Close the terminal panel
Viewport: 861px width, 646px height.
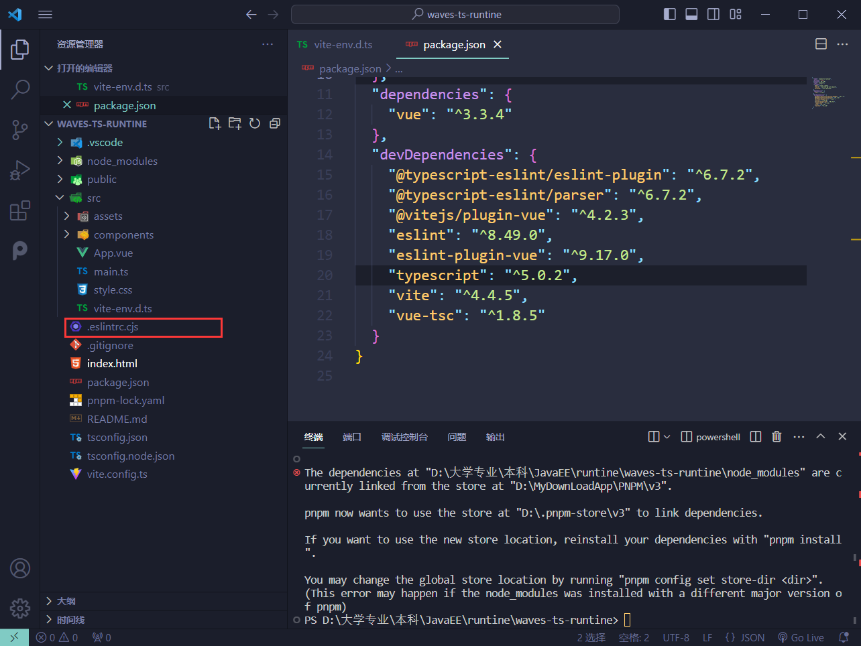(842, 436)
